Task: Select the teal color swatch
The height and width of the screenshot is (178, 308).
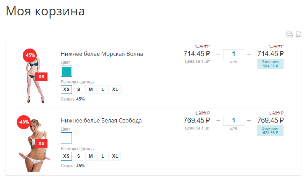Action: point(66,72)
